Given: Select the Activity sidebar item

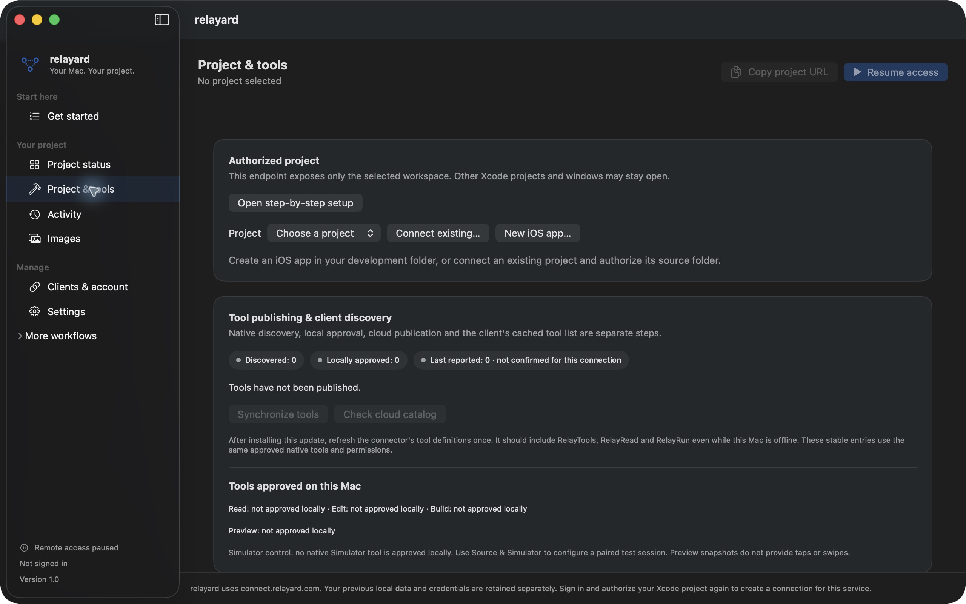Looking at the screenshot, I should [x=92, y=214].
